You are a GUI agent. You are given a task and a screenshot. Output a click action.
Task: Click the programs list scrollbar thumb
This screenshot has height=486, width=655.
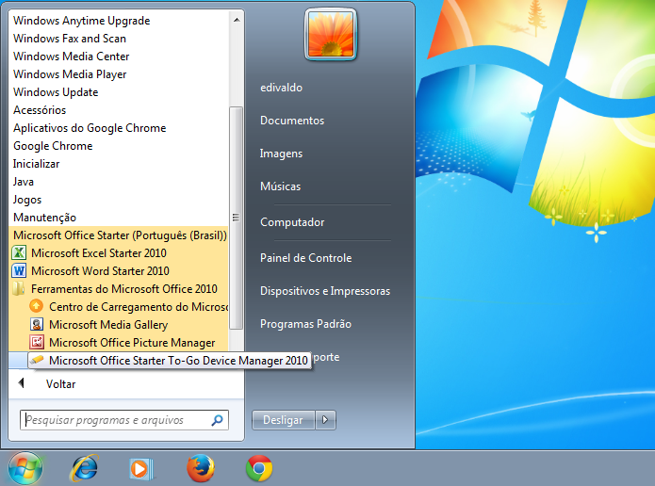click(236, 218)
